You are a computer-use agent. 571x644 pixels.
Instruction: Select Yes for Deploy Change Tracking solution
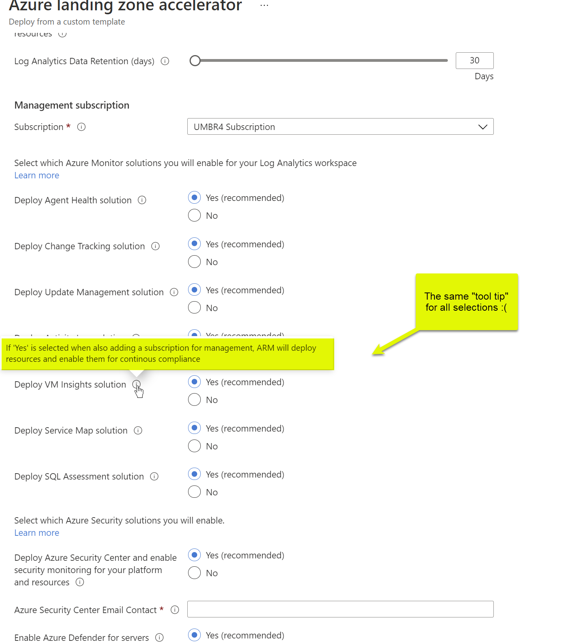[194, 244]
